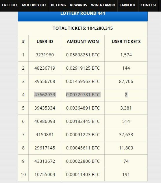The width and height of the screenshot is (161, 183).
Task: Open the BETTING section
Action: [58, 5]
